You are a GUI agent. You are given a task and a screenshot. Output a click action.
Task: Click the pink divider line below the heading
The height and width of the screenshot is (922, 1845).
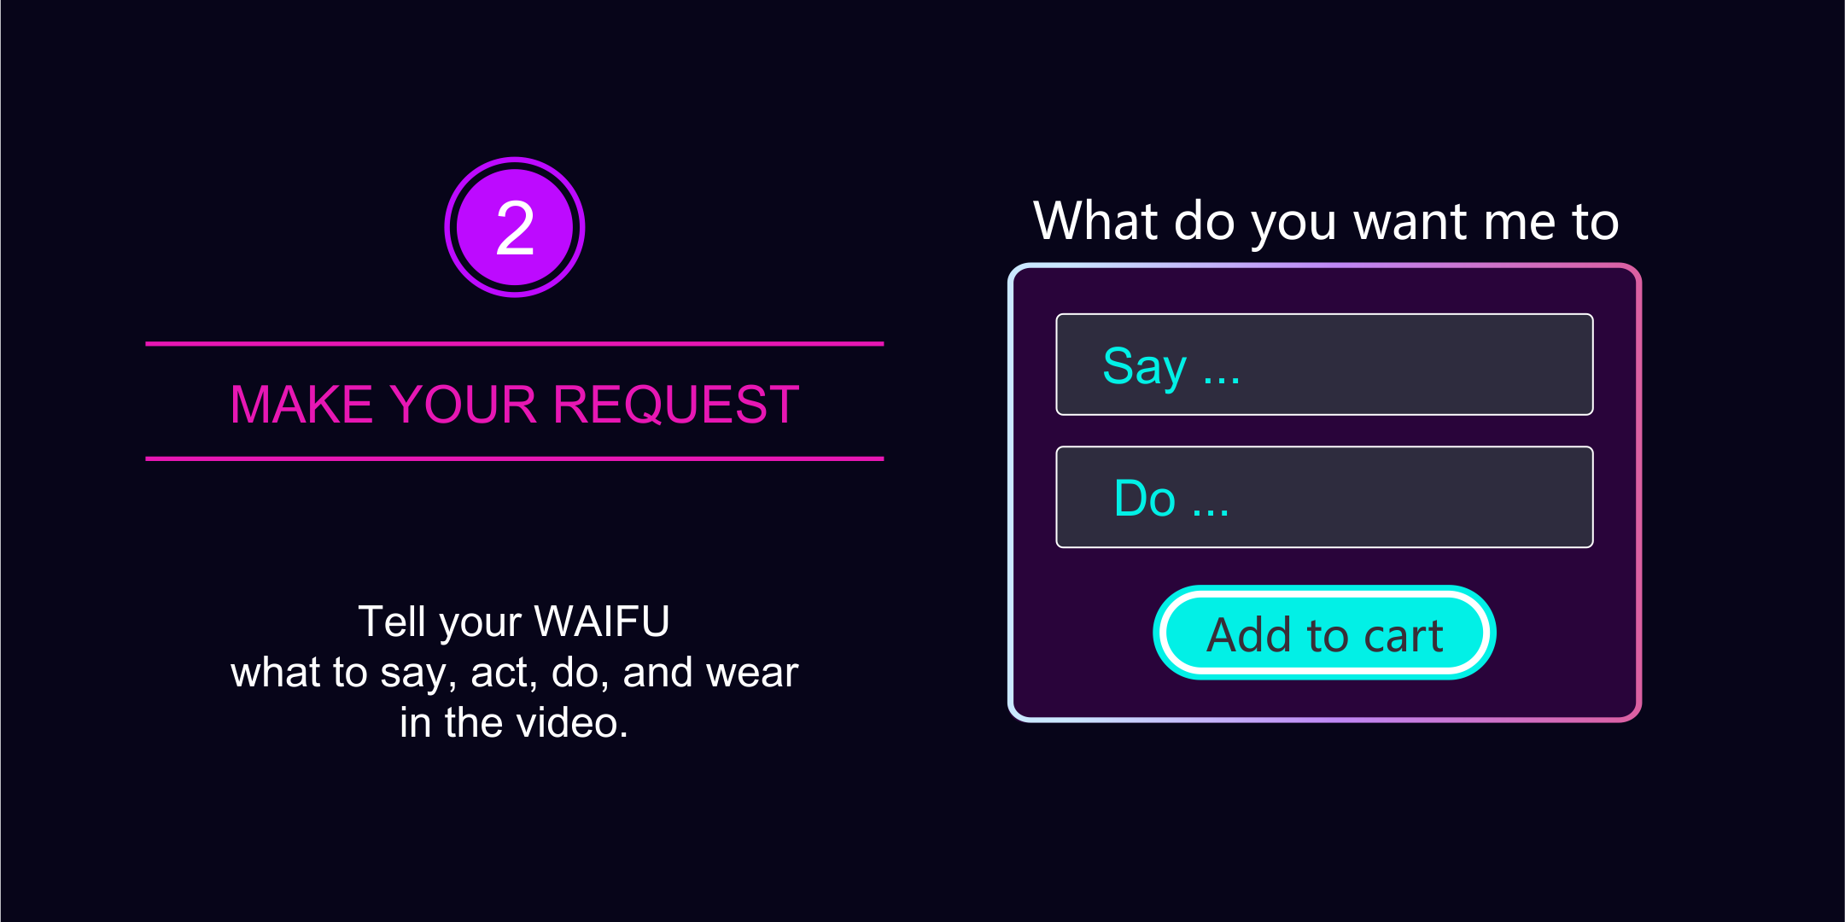[514, 458]
